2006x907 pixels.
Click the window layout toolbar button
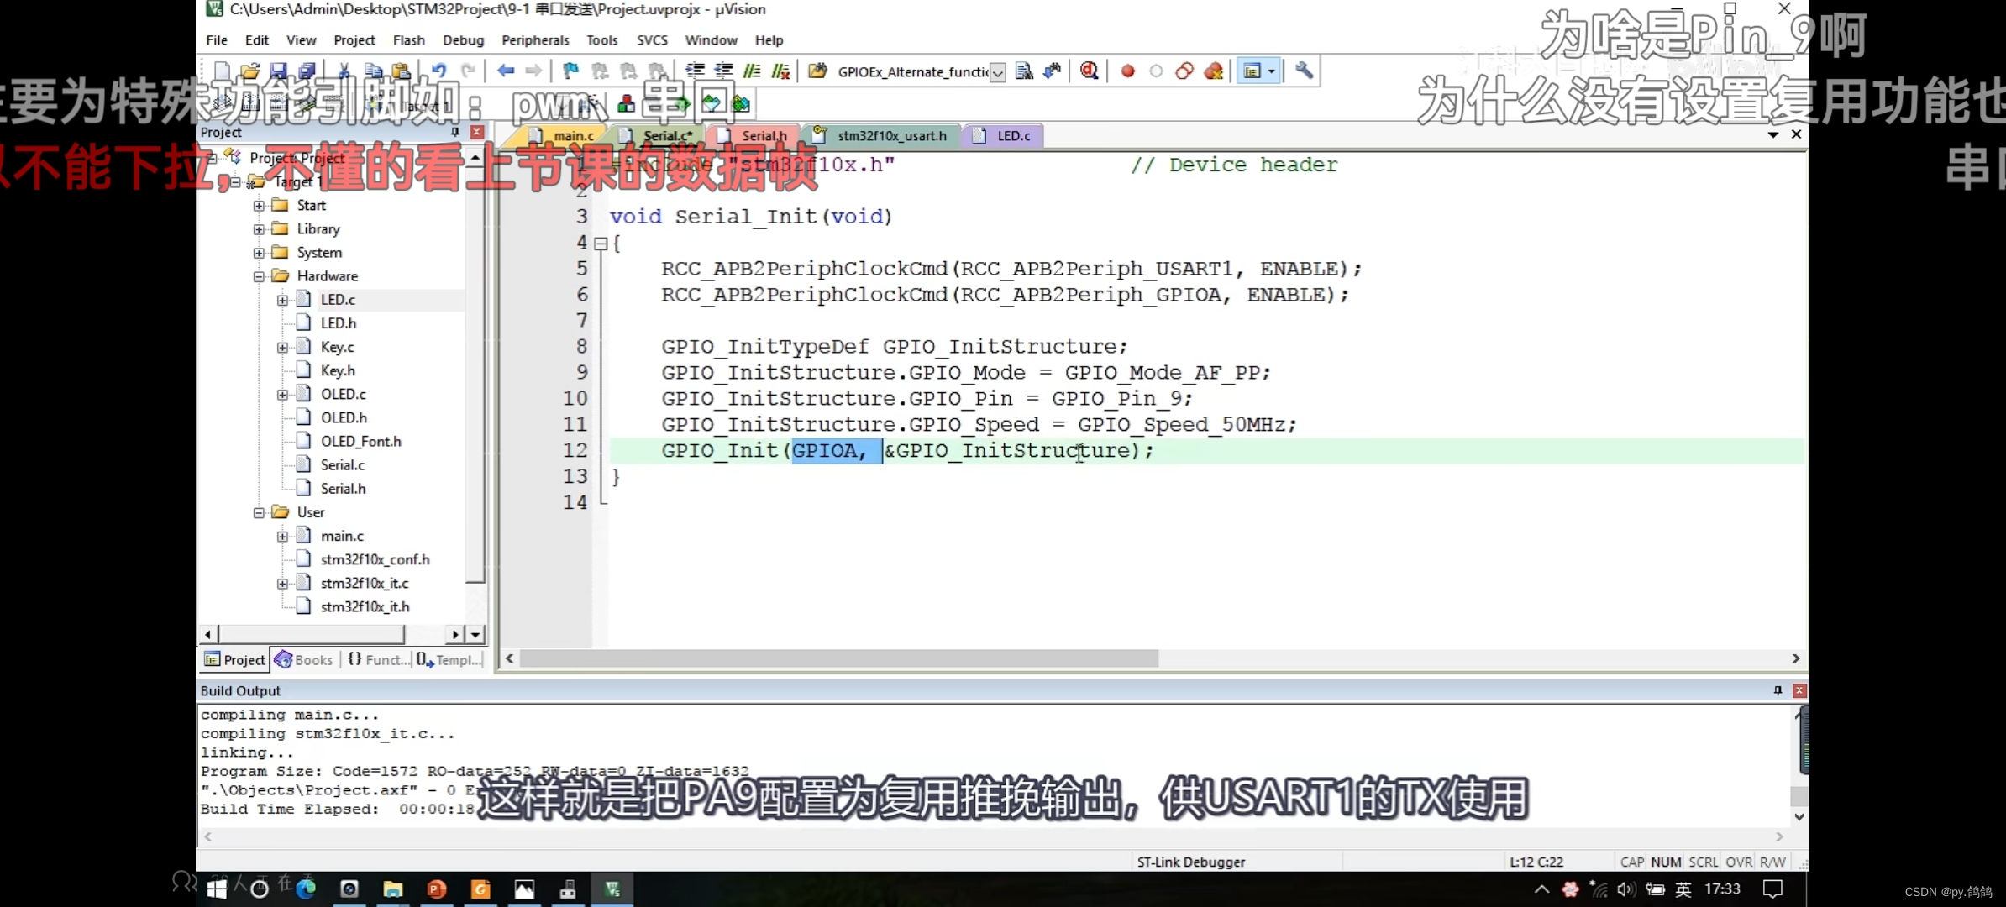click(x=1252, y=71)
